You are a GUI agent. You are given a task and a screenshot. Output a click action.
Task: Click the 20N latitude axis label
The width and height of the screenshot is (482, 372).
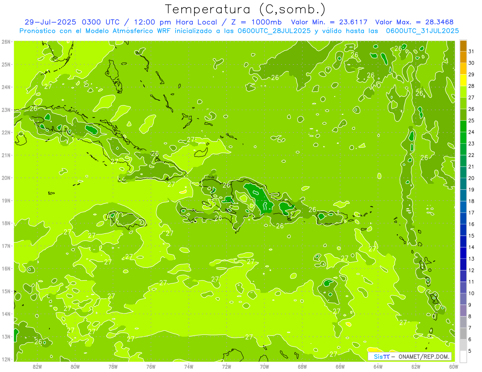tap(6, 178)
